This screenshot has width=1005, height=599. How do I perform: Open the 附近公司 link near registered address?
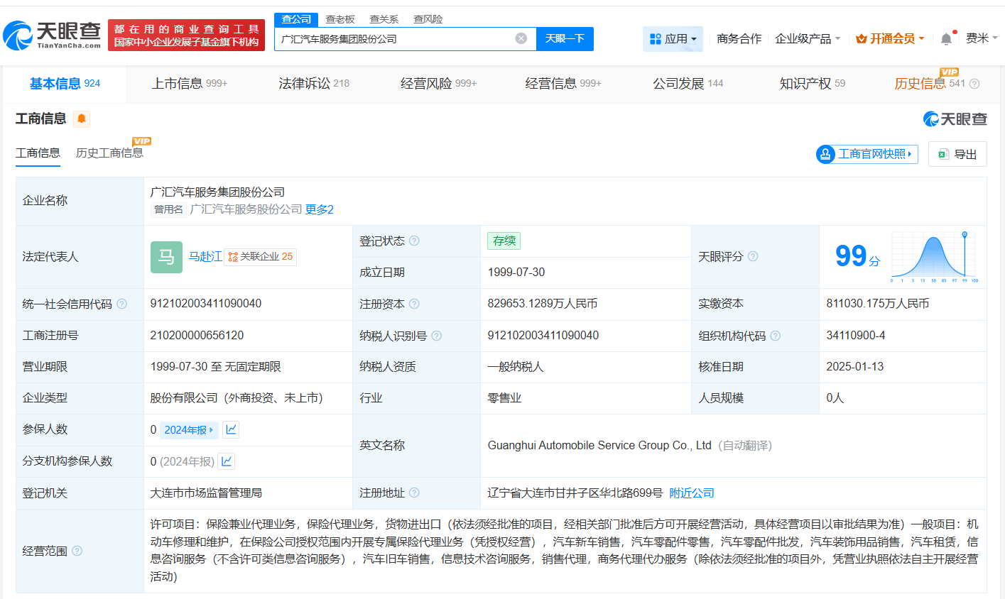pos(691,493)
